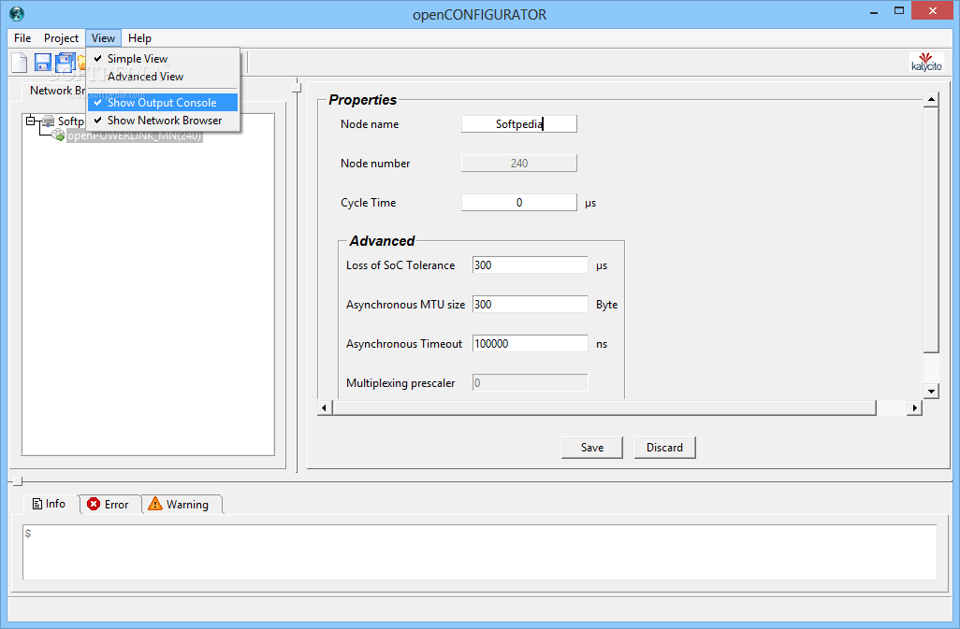Click the 'Cycle Time' label
Image resolution: width=960 pixels, height=629 pixels.
(x=369, y=202)
